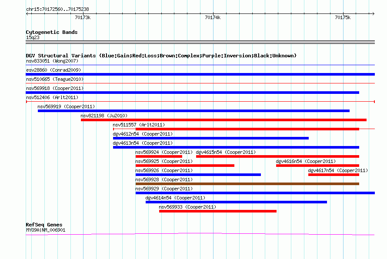This screenshot has height=259, width=387.
Task: Click the RefSeq Genes track title
Action: (x=44, y=225)
